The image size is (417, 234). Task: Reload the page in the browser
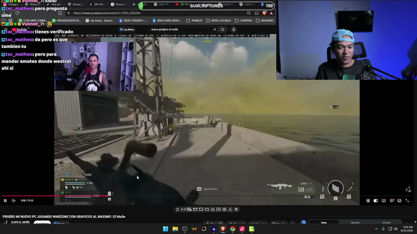point(17,13)
